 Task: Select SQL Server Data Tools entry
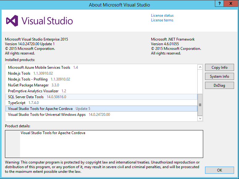(x=101, y=97)
